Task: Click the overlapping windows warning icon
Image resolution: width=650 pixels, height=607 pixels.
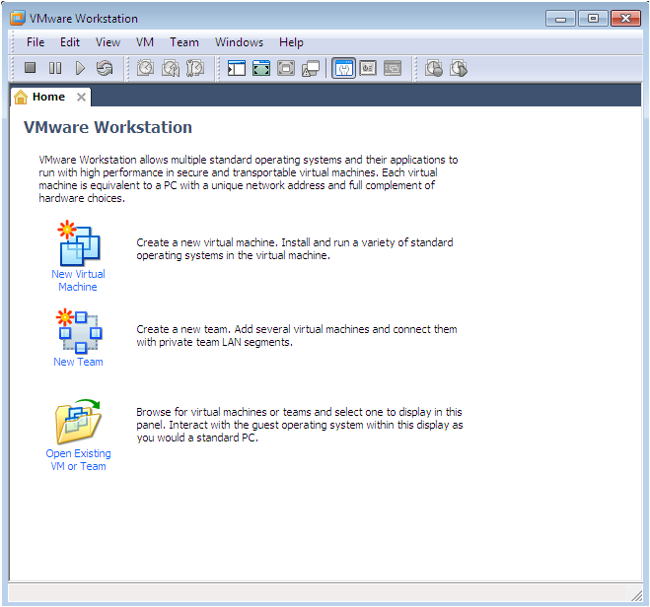Action: (311, 68)
